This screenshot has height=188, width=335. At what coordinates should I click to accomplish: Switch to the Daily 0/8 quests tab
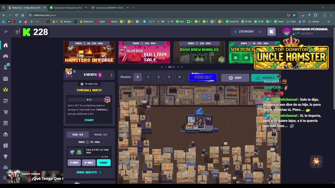(x=78, y=134)
